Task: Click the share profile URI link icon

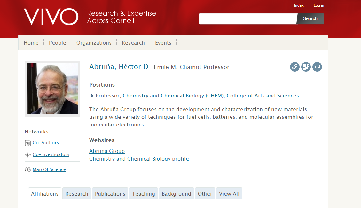Action: 295,67
